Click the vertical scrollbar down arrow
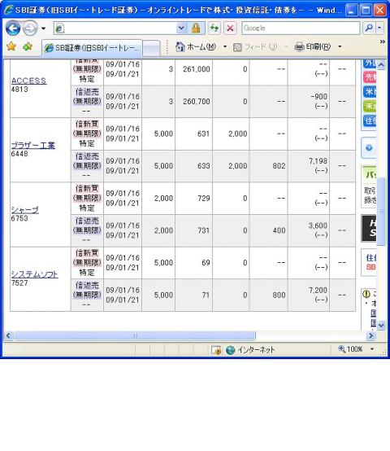Screen dimensions: 390x451 click(x=381, y=326)
